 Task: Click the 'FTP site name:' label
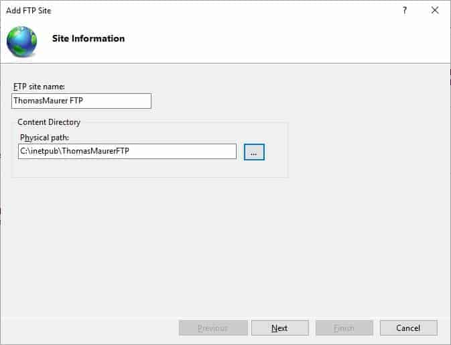[39, 87]
